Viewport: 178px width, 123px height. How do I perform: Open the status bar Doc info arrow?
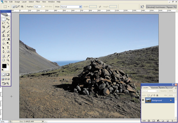tap(43, 122)
